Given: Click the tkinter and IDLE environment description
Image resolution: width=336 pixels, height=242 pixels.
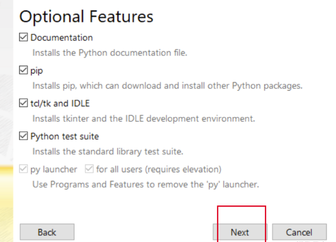Looking at the screenshot, I should pyautogui.click(x=144, y=119).
